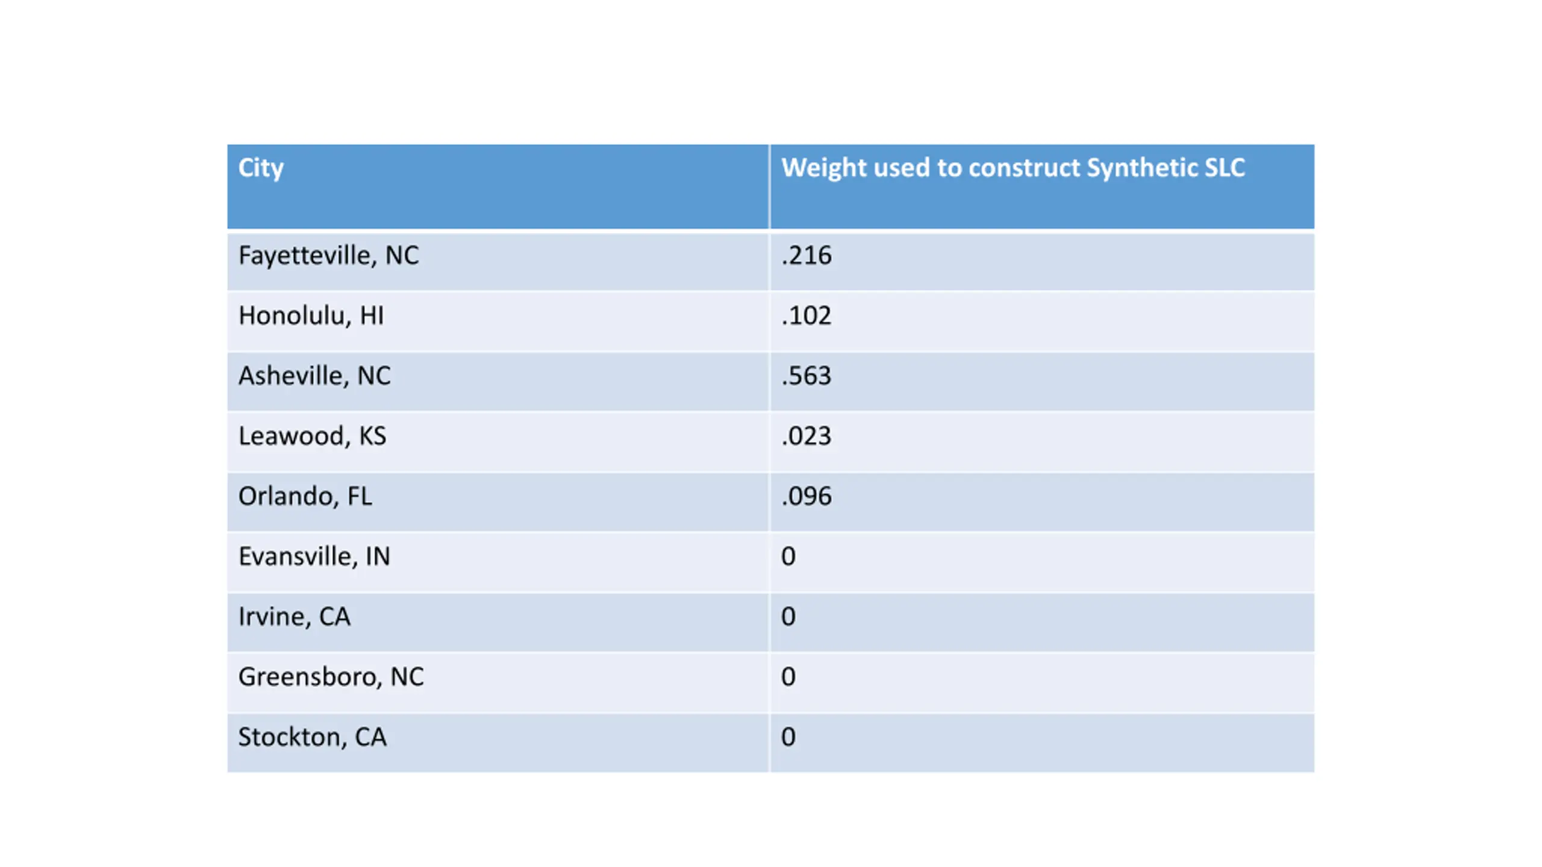Select the Stockton, CA cell

498,743
